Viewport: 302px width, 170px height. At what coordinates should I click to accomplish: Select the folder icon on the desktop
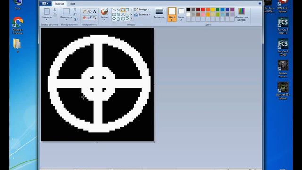[x=17, y=45]
